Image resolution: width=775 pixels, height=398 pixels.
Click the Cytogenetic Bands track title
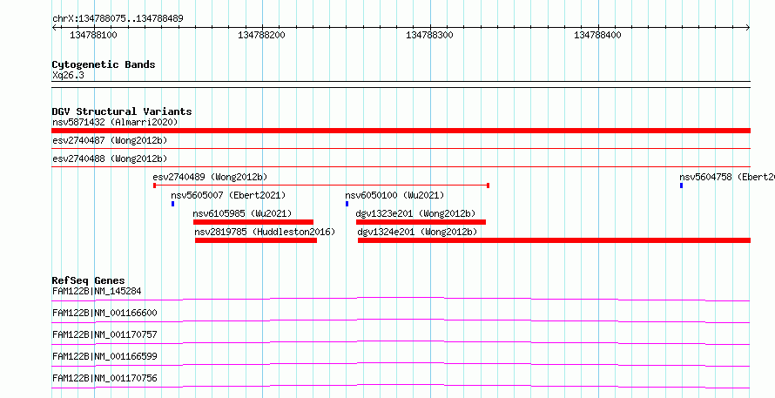tap(104, 64)
